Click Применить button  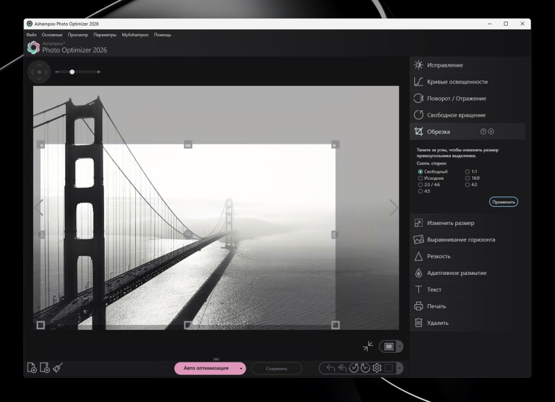[504, 202]
